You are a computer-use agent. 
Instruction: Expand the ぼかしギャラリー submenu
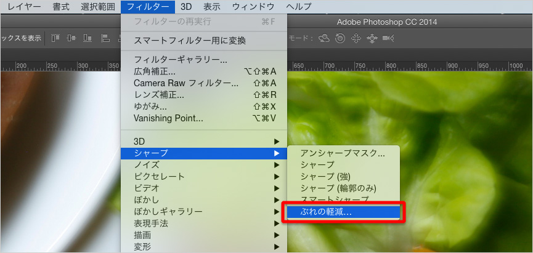click(204, 212)
